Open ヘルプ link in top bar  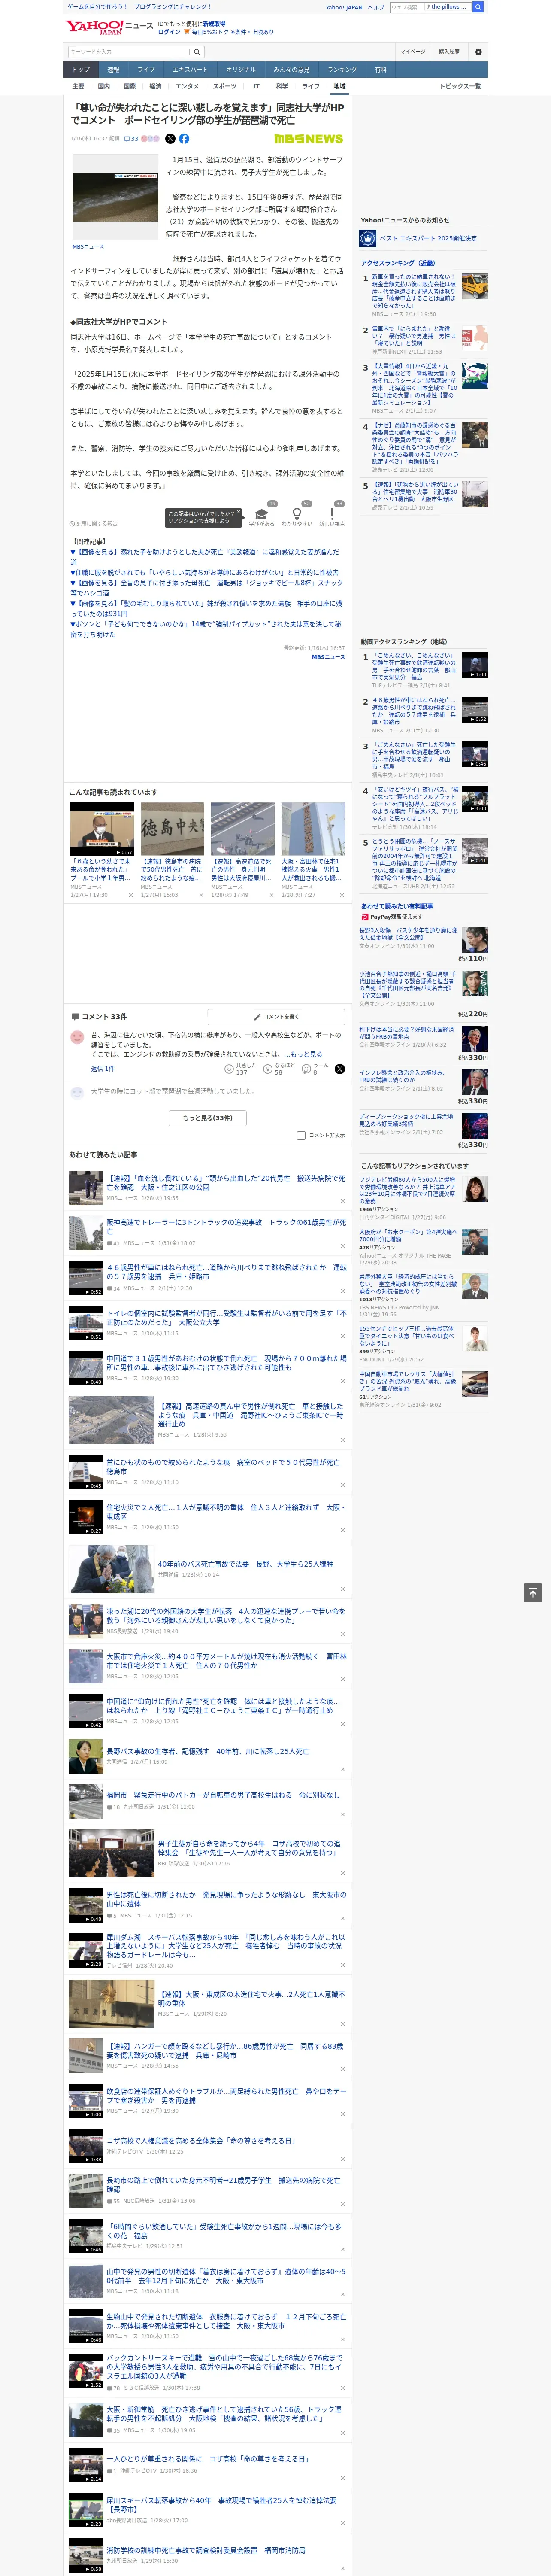[376, 7]
